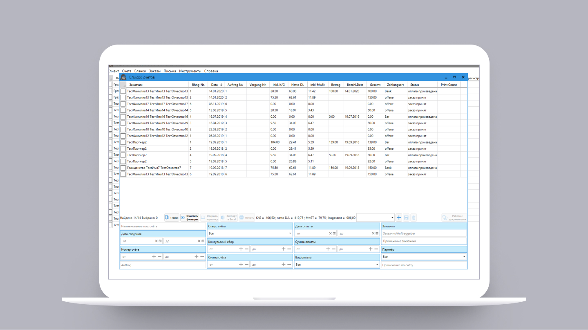
Task: Increase the Номер счёта 'от' value
Action: coord(154,256)
